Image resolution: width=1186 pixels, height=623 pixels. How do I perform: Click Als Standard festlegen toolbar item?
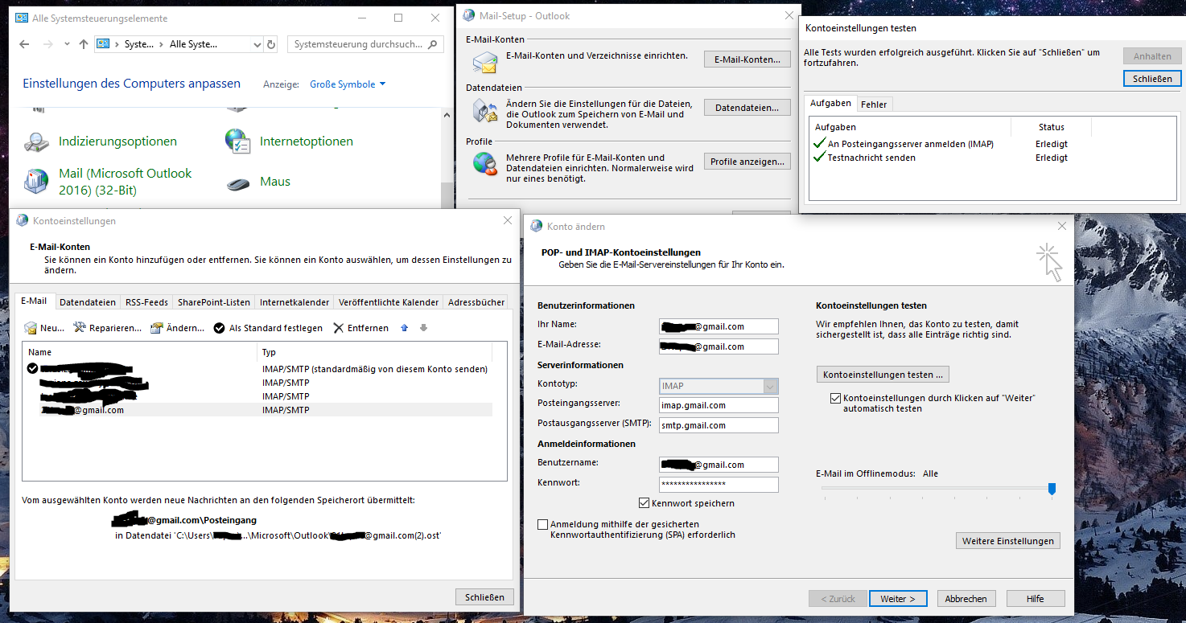(268, 328)
